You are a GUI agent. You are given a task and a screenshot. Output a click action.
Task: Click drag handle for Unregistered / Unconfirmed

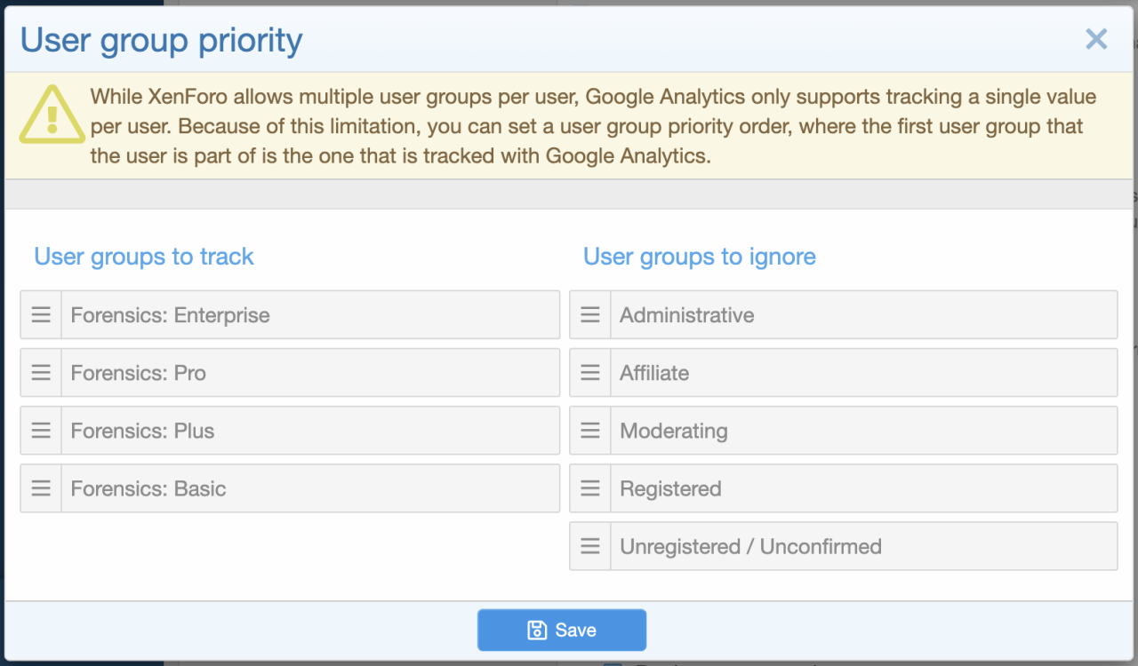pyautogui.click(x=590, y=546)
